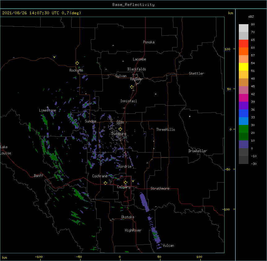Click the yellow station marker below Cochrane
Image resolution: width=267 pixels, height=261 pixels.
coord(105,183)
